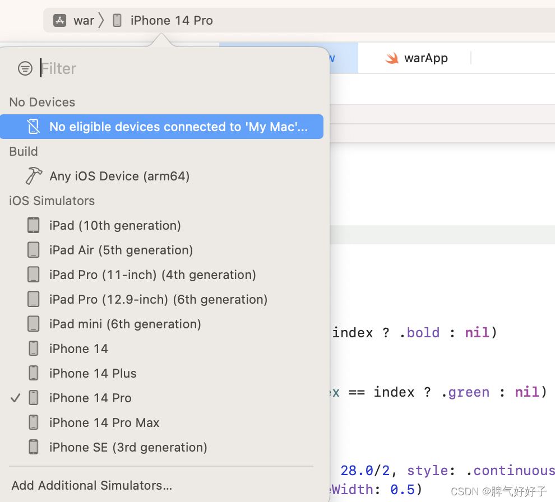
Task: Click the iPad (10th generation) device icon
Action: click(34, 225)
